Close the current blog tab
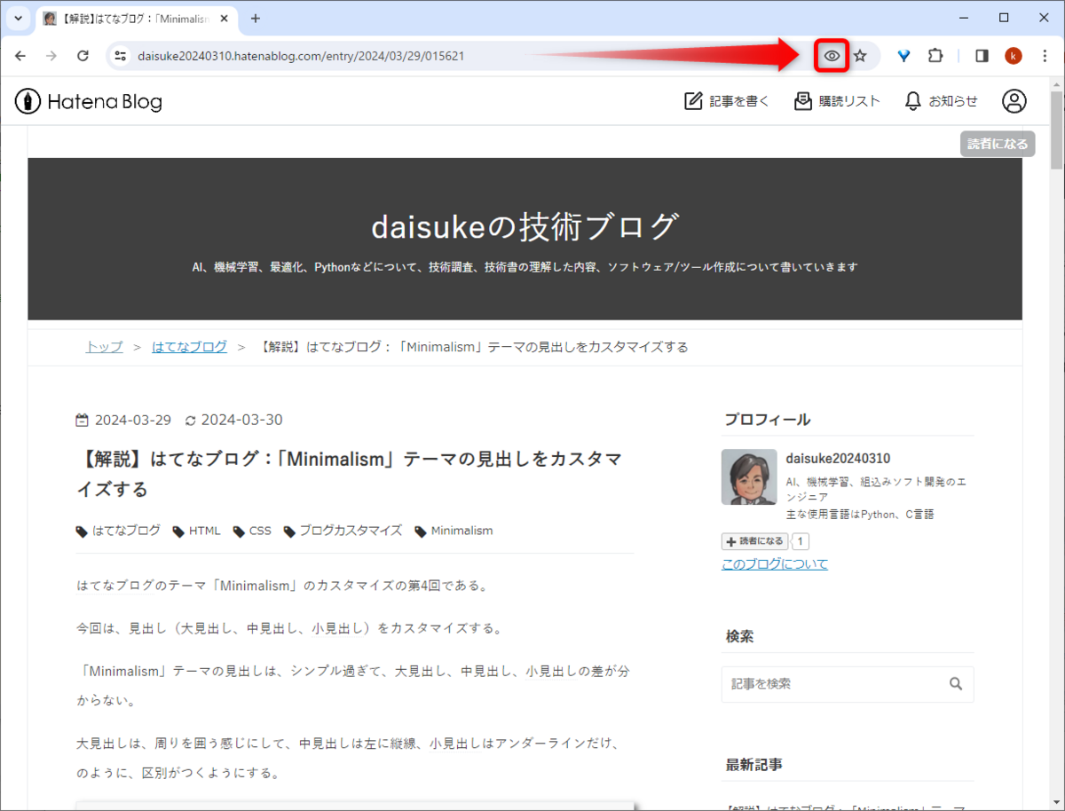The image size is (1065, 811). 223,19
